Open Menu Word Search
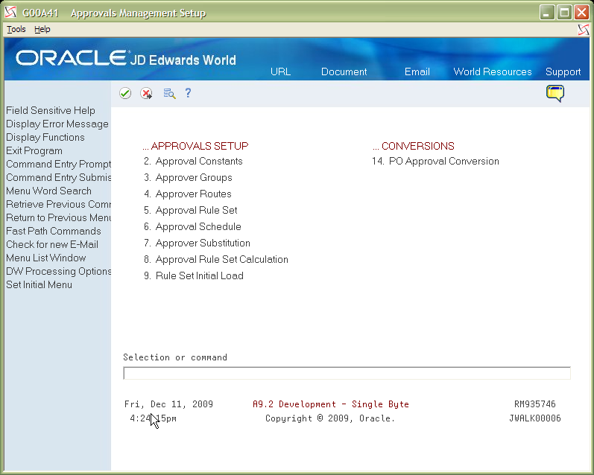 (48, 191)
